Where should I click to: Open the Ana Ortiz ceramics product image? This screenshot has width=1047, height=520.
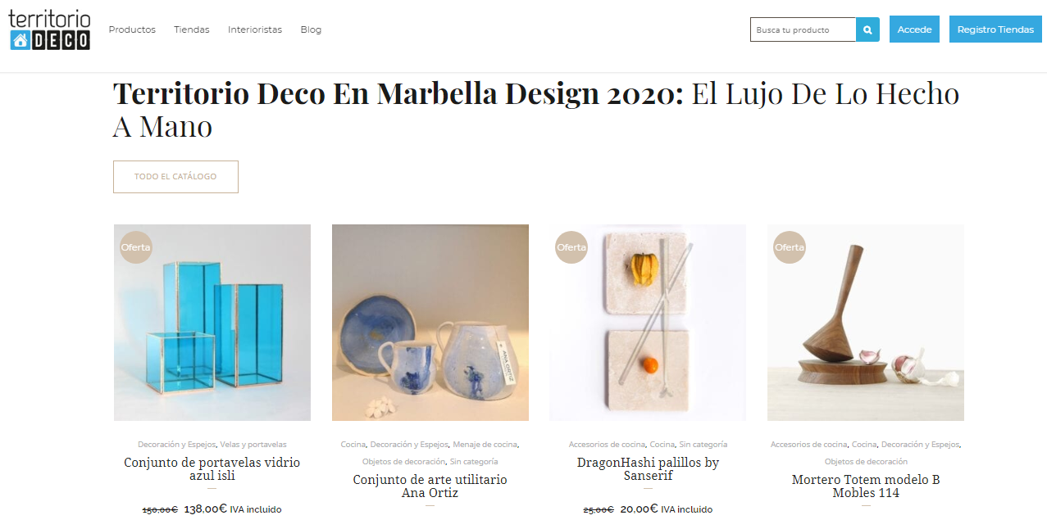click(430, 323)
